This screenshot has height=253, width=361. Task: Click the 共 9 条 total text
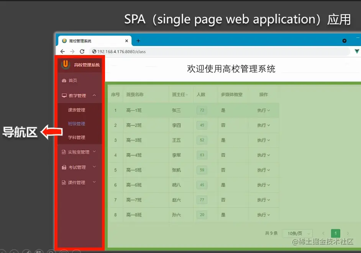point(271,233)
